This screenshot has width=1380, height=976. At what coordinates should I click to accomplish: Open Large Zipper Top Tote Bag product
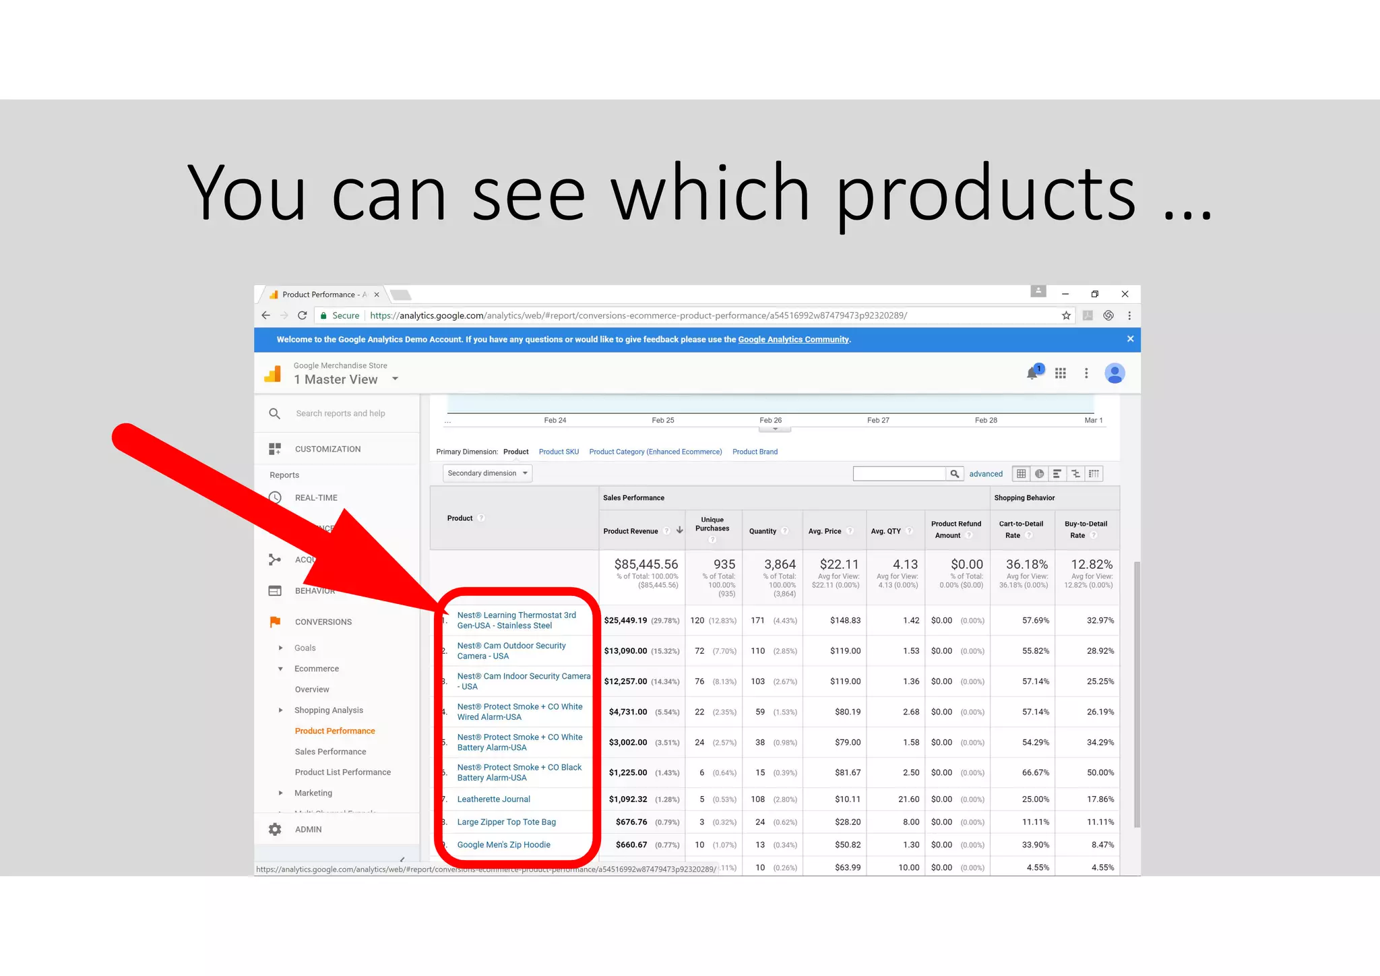(506, 822)
